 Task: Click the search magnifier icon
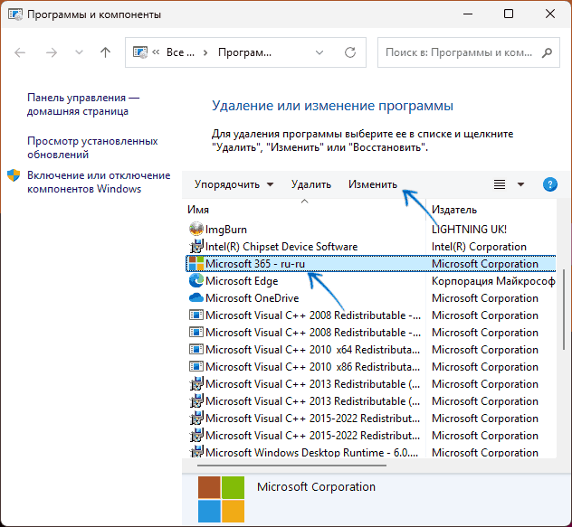pyautogui.click(x=547, y=52)
